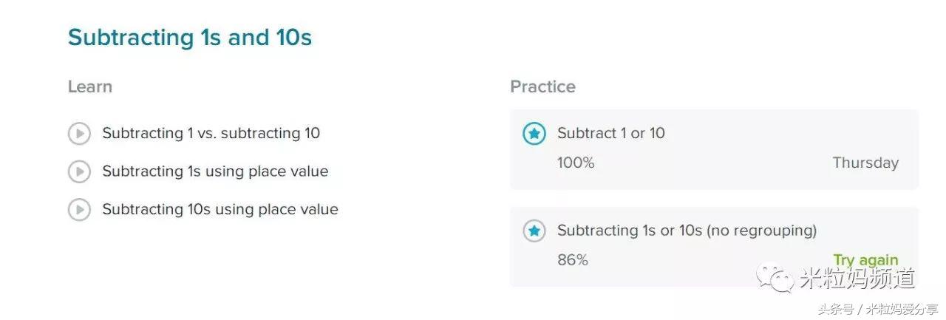Click the 米粒妈频道 watermark text
Screen dimensions: 946x320
[x=857, y=279]
